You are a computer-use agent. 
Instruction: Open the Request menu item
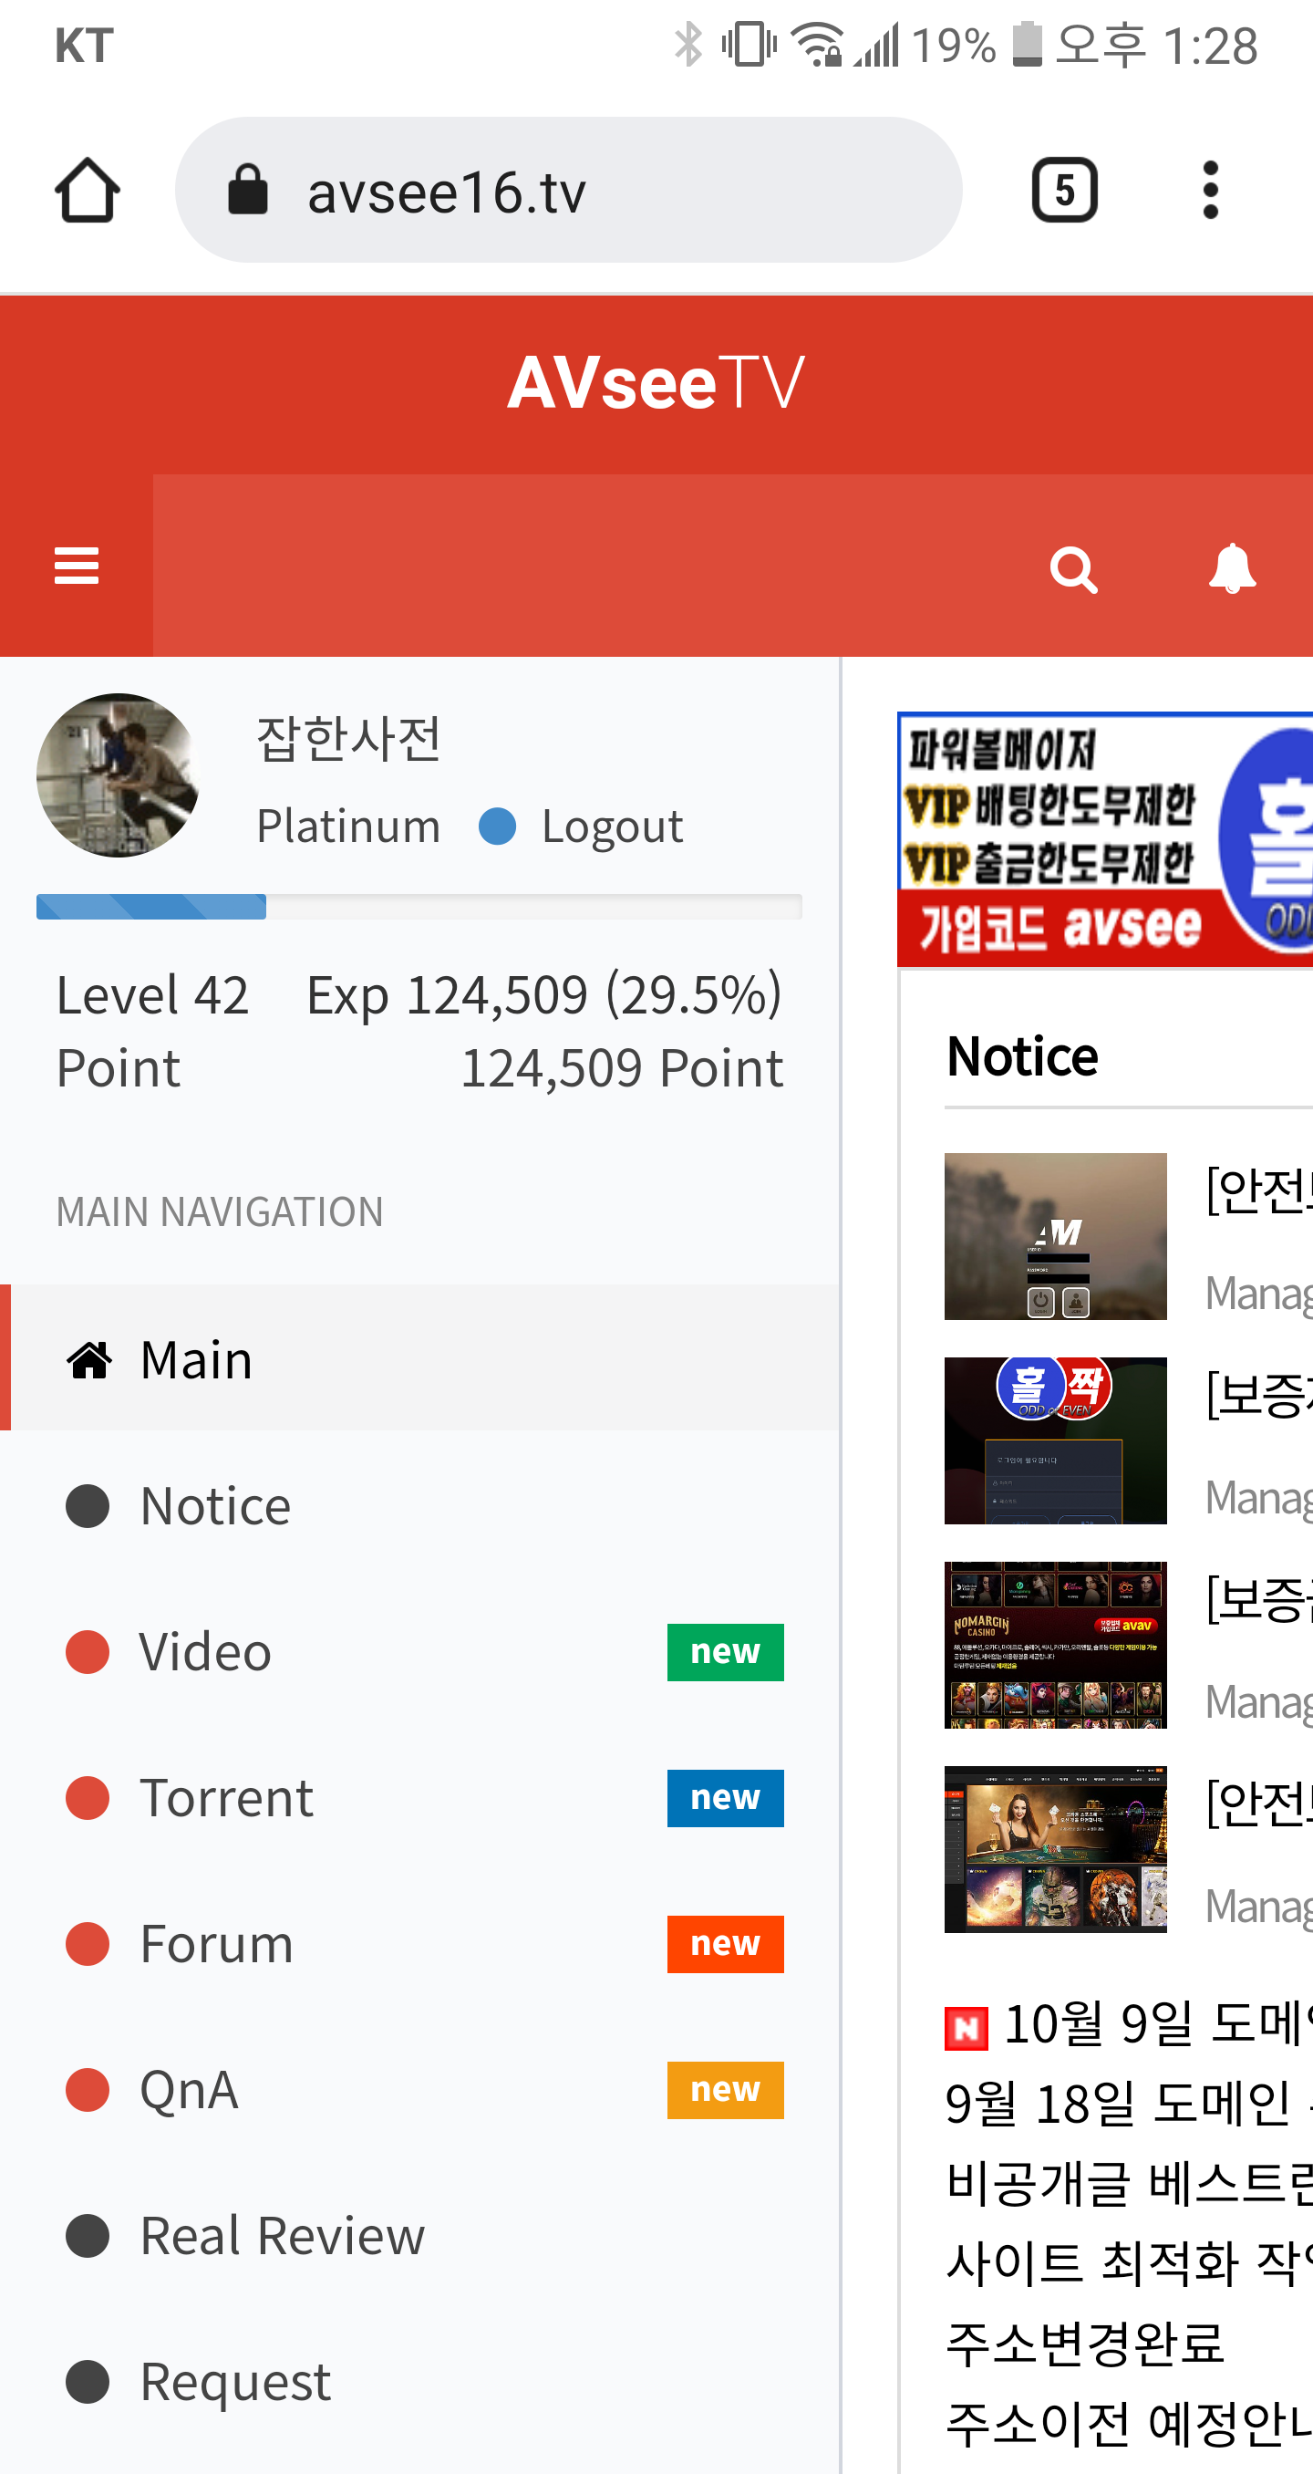(420, 2382)
